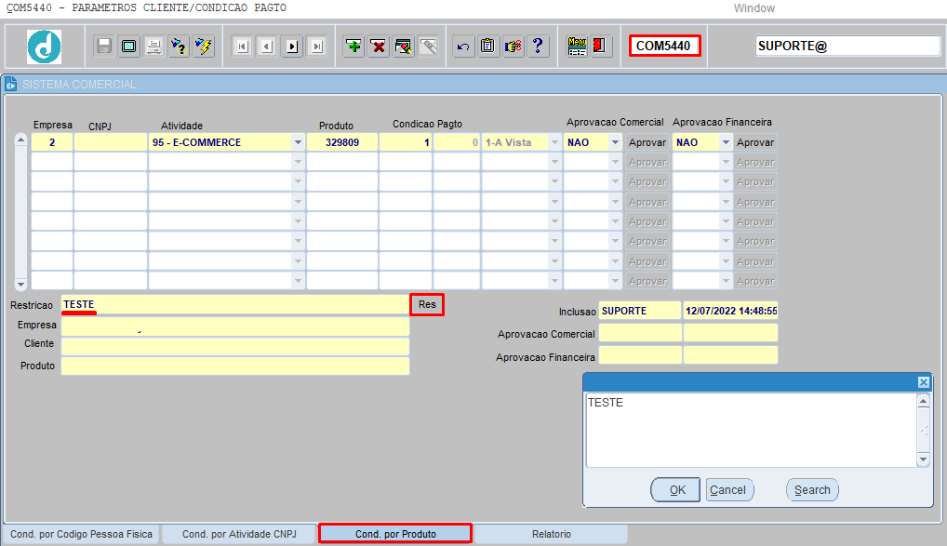Open the Menu toolbar icon

tap(577, 46)
